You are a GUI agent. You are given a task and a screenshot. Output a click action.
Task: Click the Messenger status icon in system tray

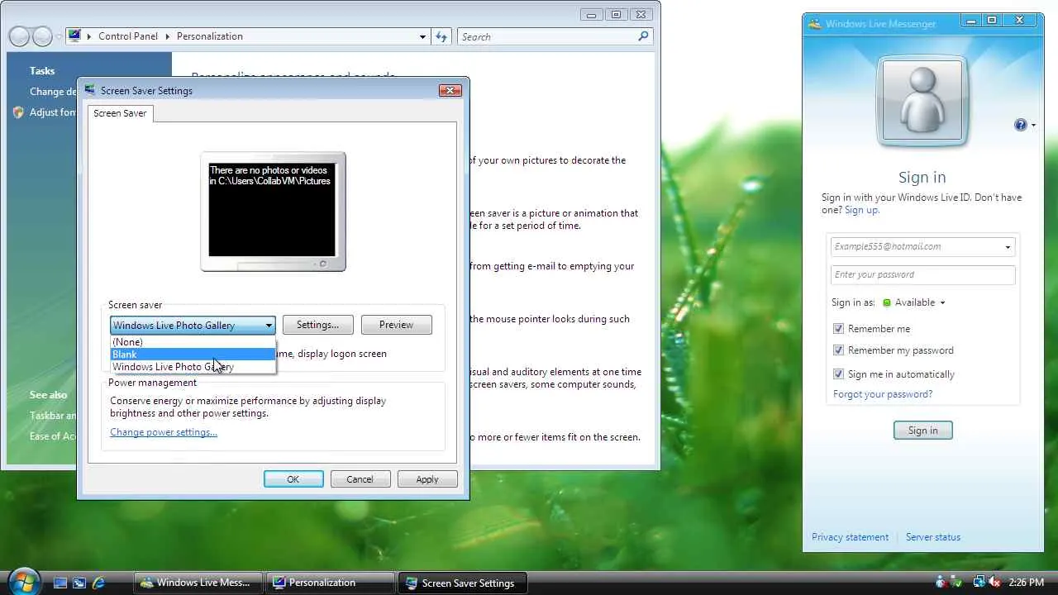[x=941, y=583]
